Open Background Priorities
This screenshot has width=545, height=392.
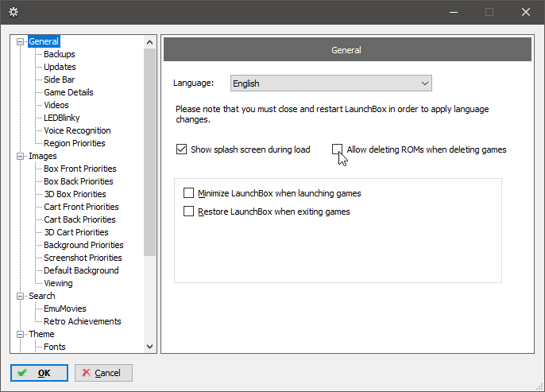[83, 245]
